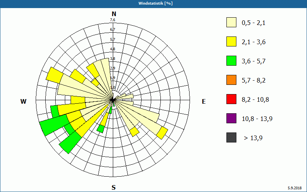The image size is (307, 192).
Task: Select the N compass label
Action: point(114,14)
